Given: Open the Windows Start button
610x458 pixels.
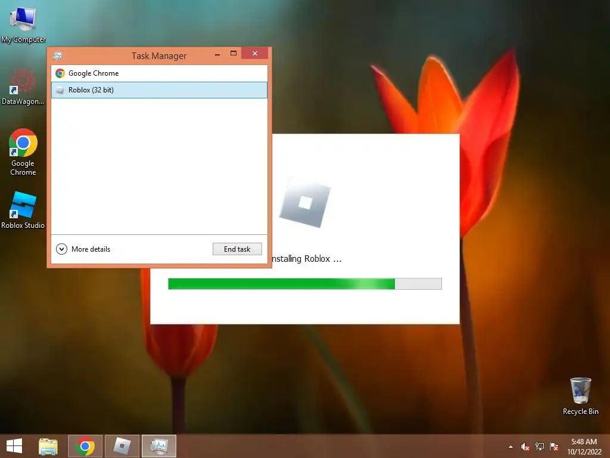Looking at the screenshot, I should [14, 446].
